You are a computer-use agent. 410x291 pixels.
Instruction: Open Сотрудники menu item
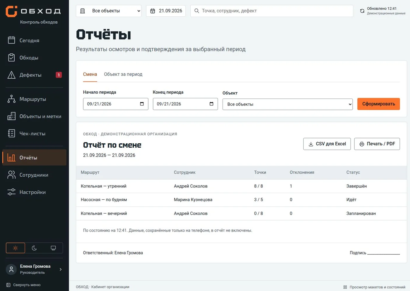34,175
